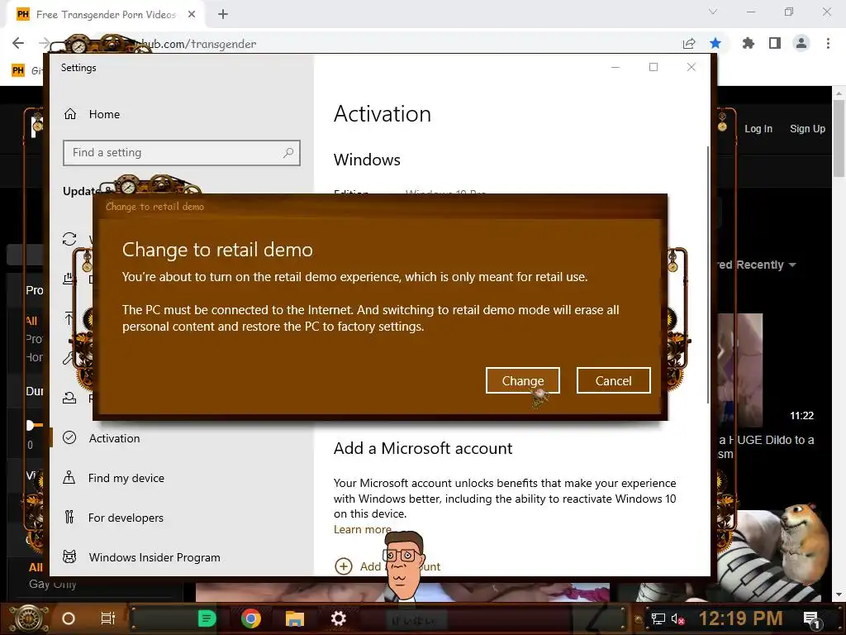The width and height of the screenshot is (846, 635).
Task: Open Task View on taskbar
Action: [x=108, y=618]
